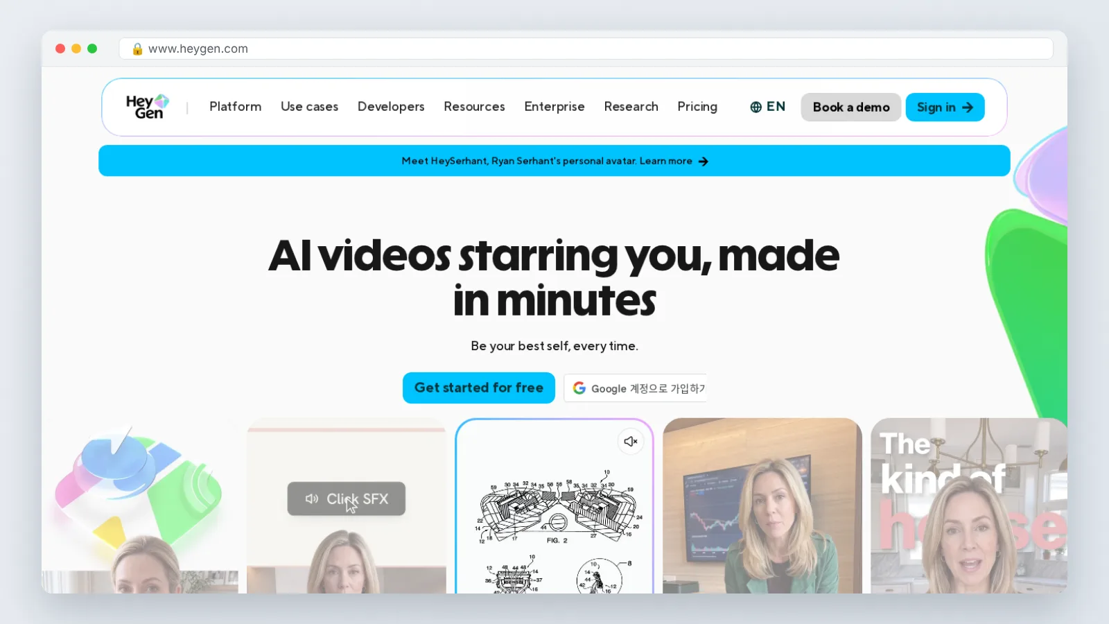Open the colorful 3D shapes video card
The image size is (1109, 624).
point(140,506)
